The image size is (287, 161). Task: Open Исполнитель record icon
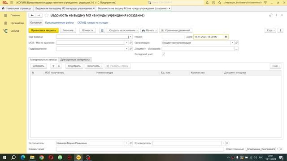point(130,143)
